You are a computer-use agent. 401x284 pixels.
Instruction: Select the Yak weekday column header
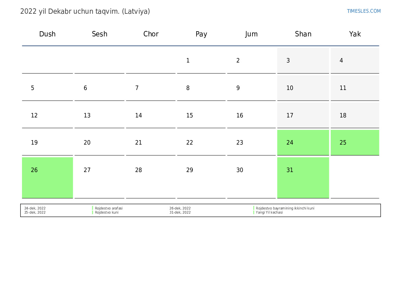tap(355, 34)
